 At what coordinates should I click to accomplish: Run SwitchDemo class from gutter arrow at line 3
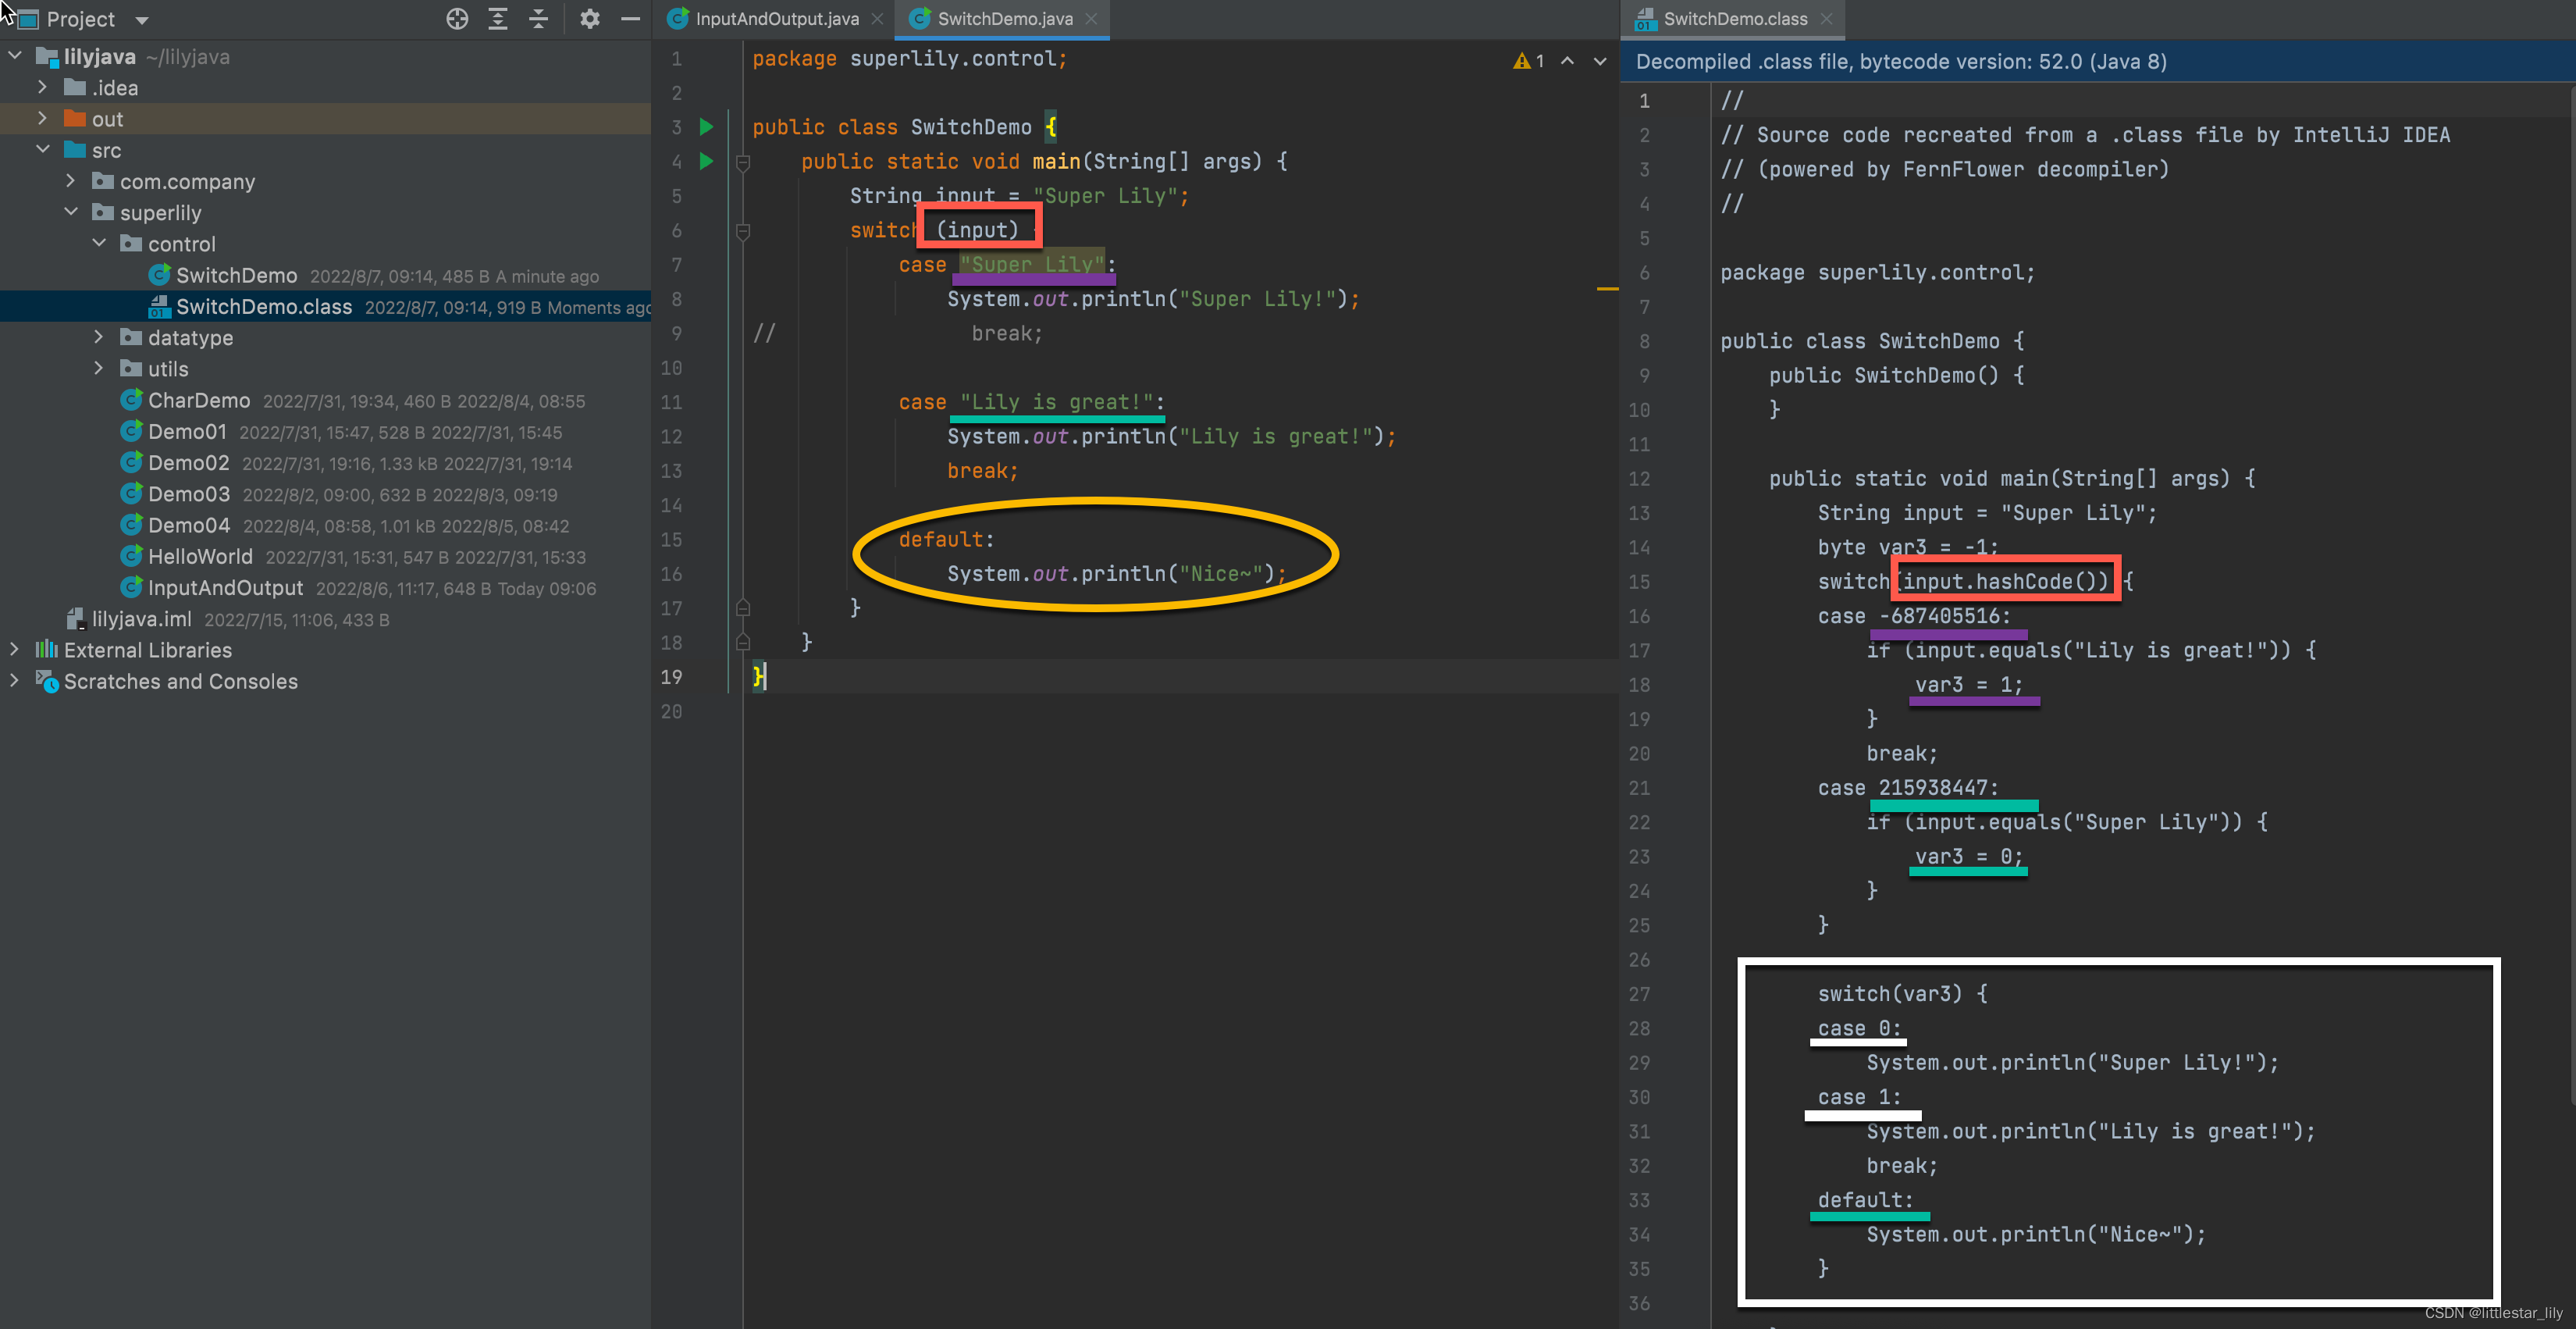click(706, 127)
